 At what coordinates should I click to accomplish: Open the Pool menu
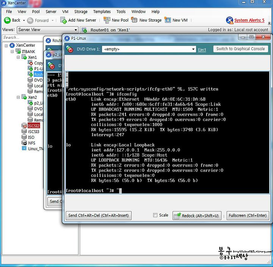[x=36, y=12]
